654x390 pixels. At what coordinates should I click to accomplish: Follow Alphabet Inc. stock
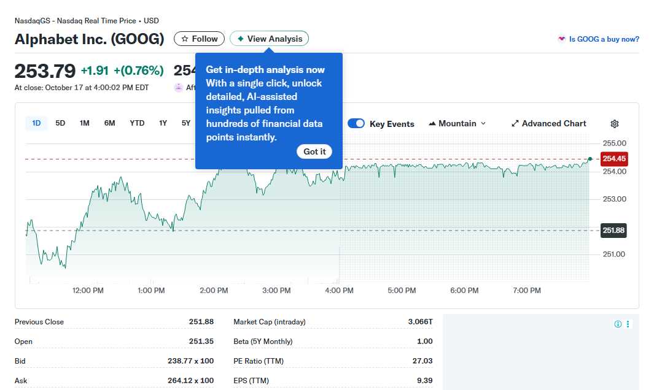[x=199, y=38]
